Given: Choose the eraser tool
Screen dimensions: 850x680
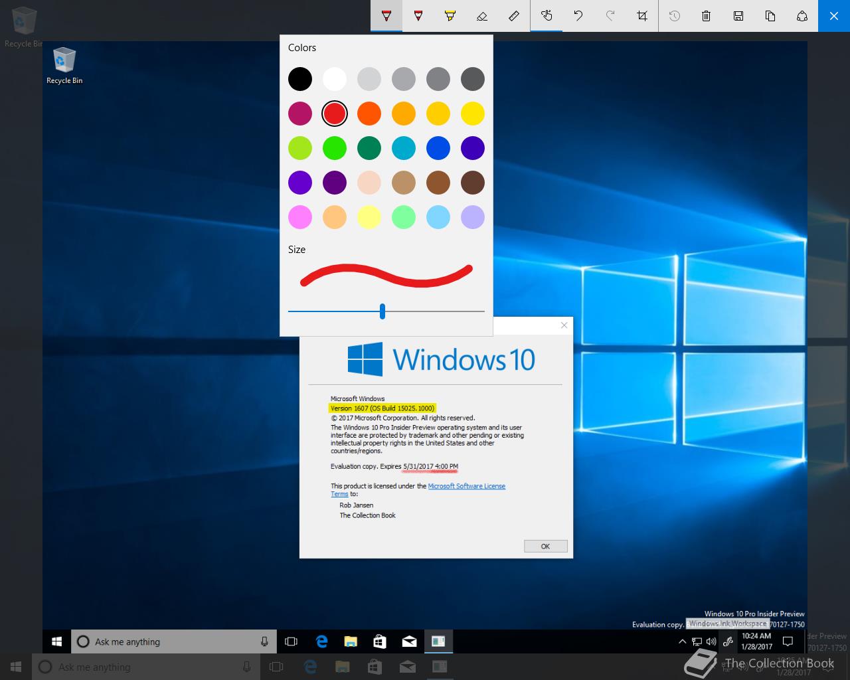Looking at the screenshot, I should (x=482, y=16).
